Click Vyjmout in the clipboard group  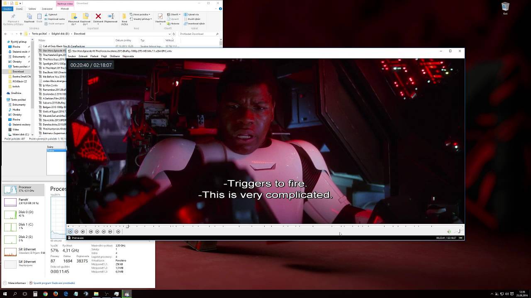(x=51, y=14)
